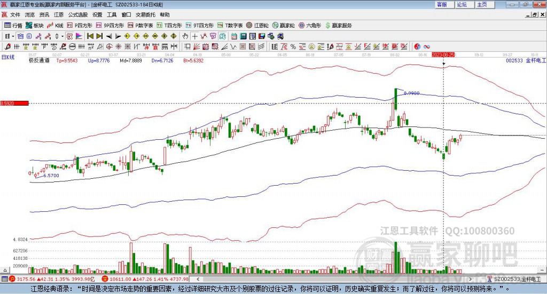
Task: Click the 客服 customer service button
Action: (x=444, y=4)
